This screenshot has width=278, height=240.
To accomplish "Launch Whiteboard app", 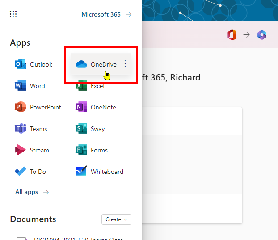I will click(99, 172).
